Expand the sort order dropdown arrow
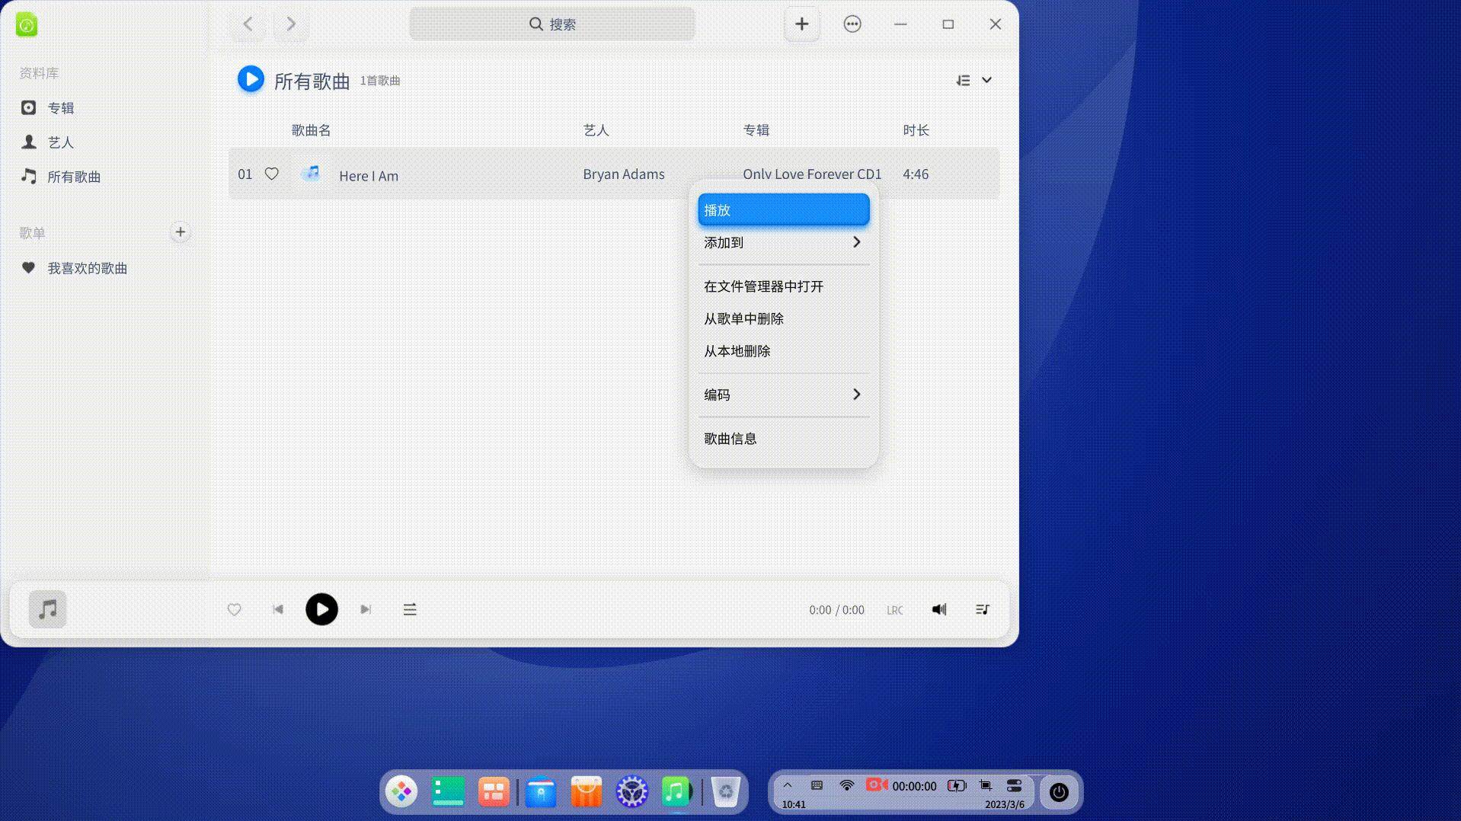1461x821 pixels. click(986, 80)
